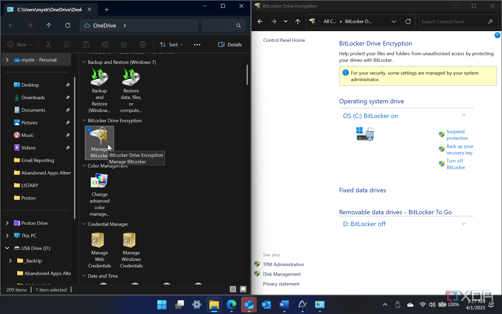Click the Copy icon in File Explorer toolbar
The image size is (502, 314).
tap(67, 44)
